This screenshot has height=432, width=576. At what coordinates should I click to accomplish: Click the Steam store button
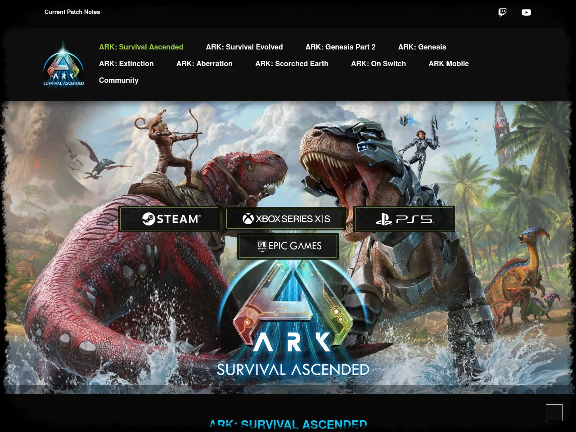169,219
